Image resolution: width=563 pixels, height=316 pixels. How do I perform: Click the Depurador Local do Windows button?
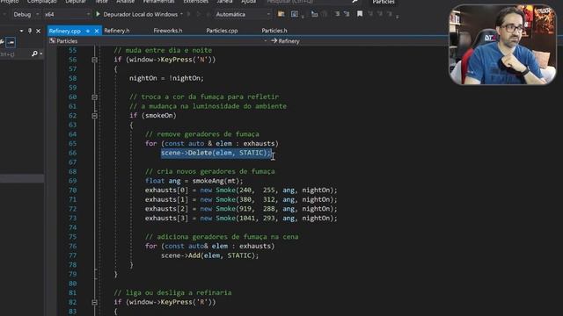click(x=140, y=14)
